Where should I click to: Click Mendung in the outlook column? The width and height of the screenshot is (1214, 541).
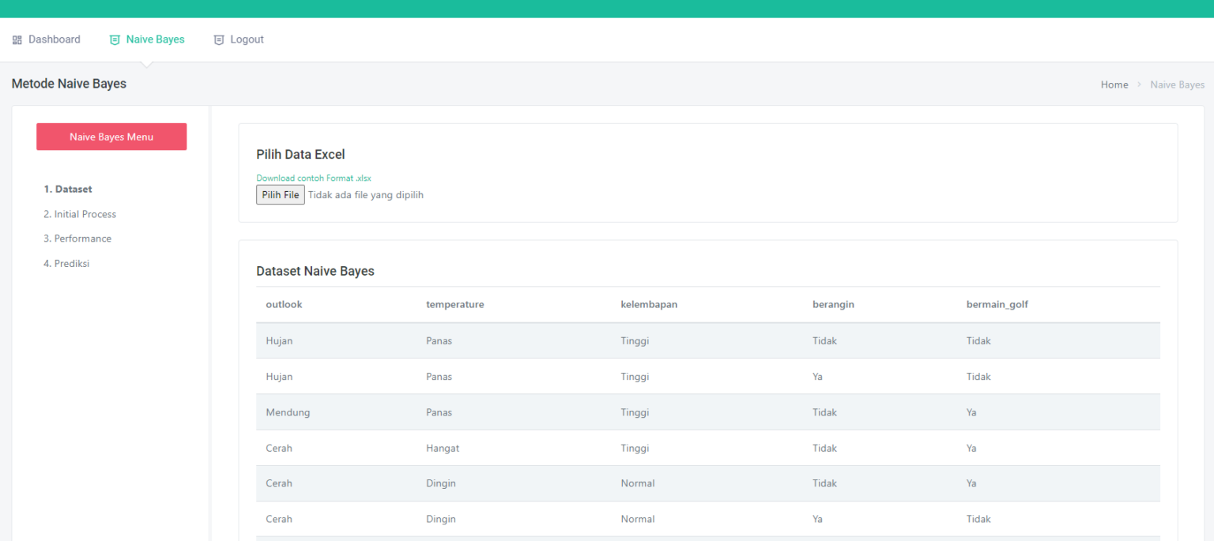click(x=288, y=412)
